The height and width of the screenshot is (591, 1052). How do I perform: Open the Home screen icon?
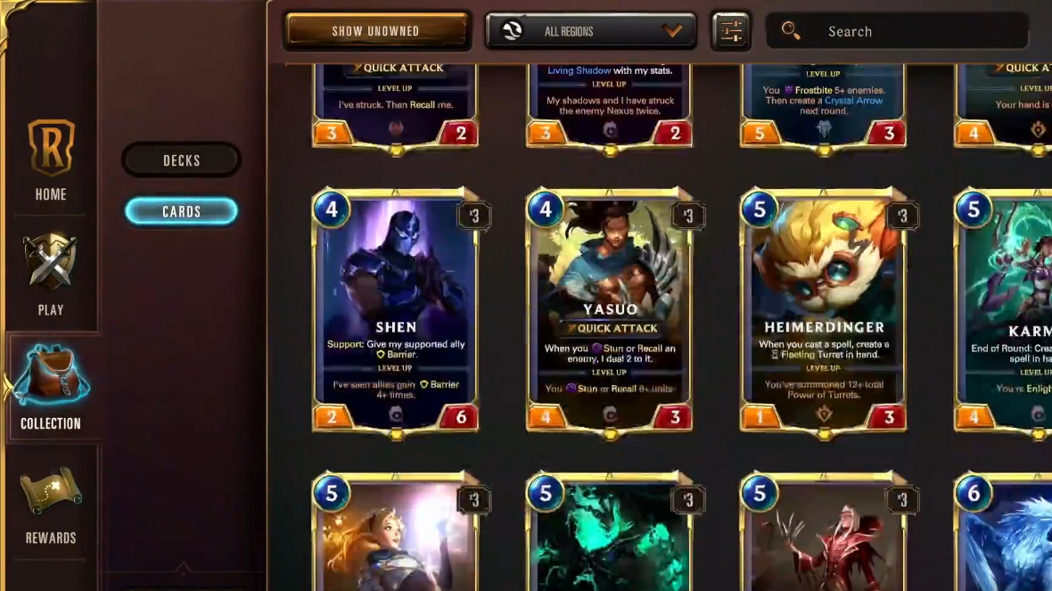pos(51,147)
